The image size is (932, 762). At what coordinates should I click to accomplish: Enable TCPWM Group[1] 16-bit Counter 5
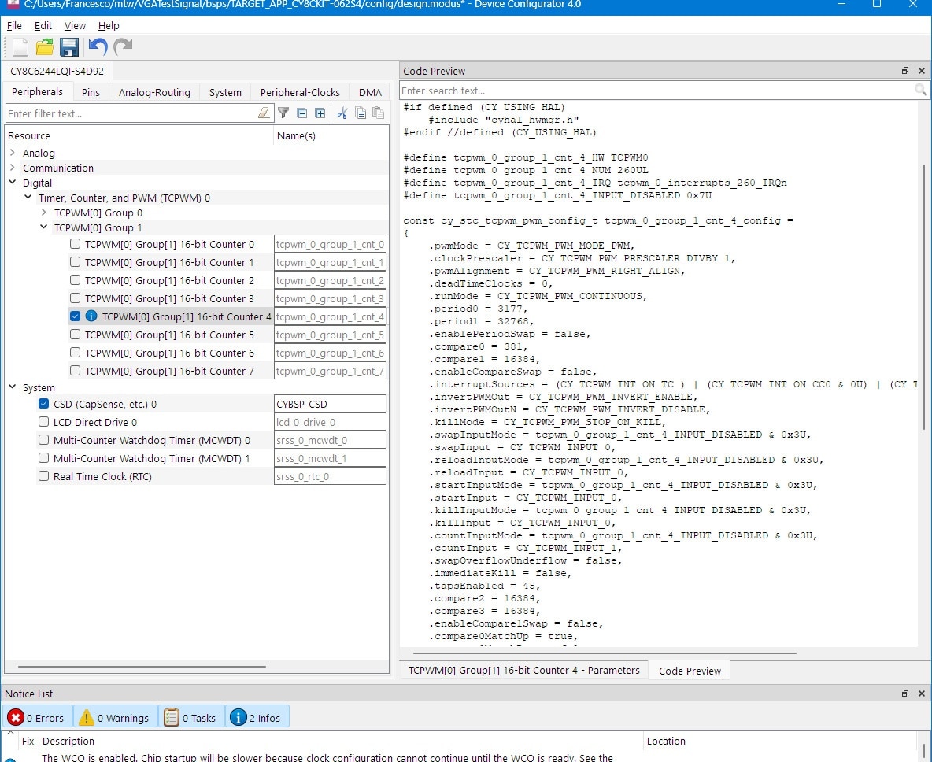coord(75,334)
